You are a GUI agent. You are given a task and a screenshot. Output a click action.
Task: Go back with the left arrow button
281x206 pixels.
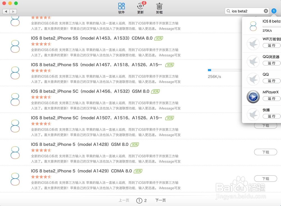(6, 12)
